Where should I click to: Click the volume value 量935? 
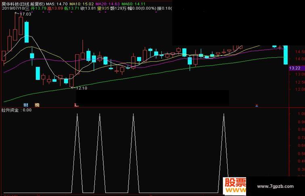(x=103, y=8)
